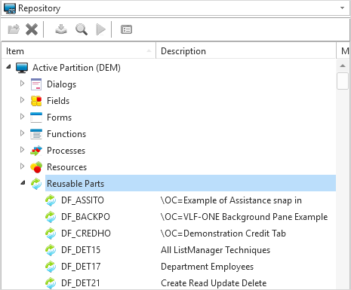
Task: Select the Forms tree item
Action: pyautogui.click(x=59, y=118)
